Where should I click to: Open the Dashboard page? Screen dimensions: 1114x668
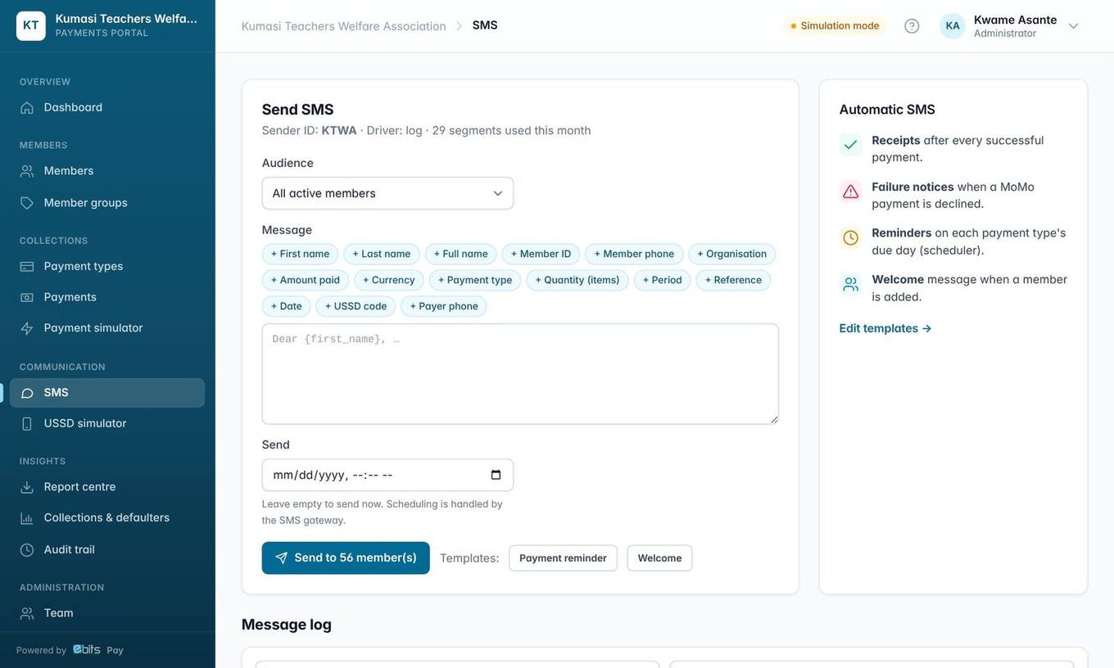107,107
